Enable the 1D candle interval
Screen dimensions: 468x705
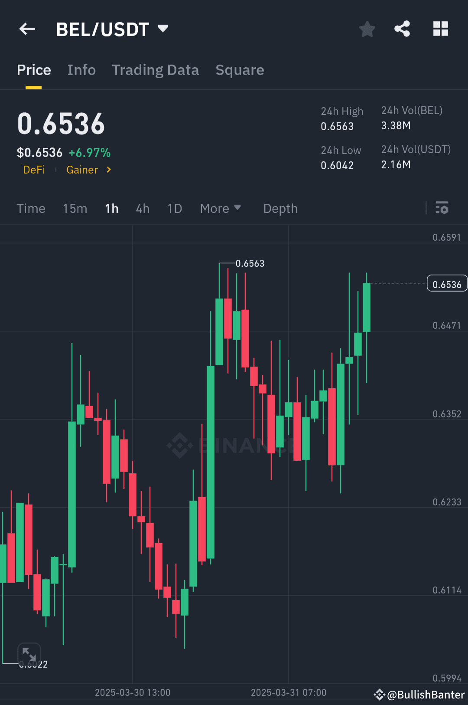(x=175, y=208)
